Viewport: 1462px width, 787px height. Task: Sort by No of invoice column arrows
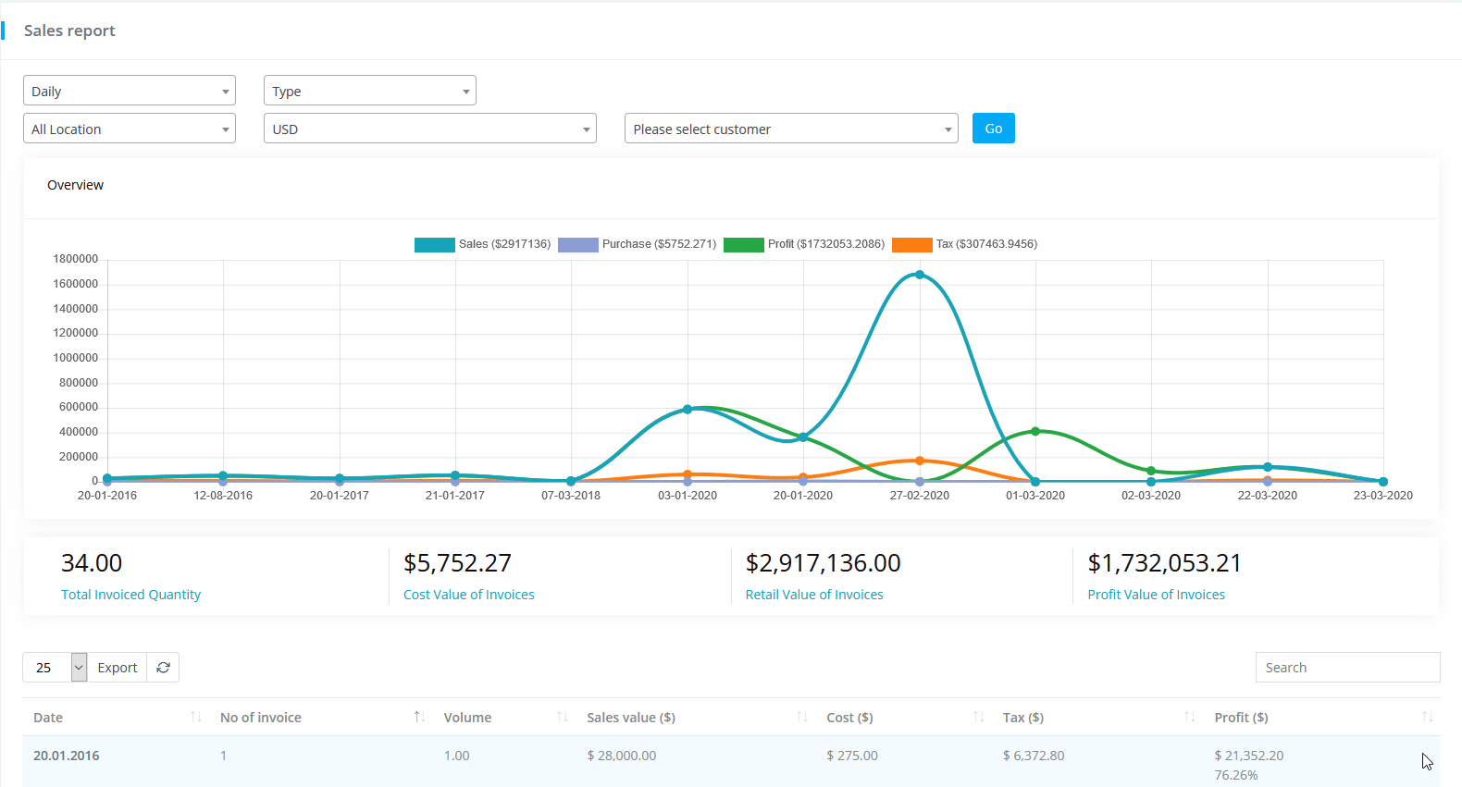pos(419,718)
